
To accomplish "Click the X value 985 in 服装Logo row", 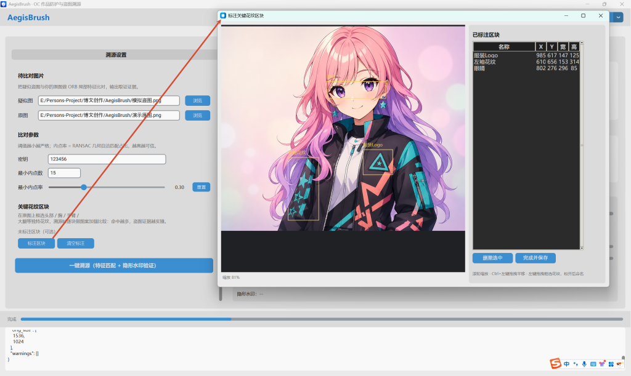I will (541, 55).
